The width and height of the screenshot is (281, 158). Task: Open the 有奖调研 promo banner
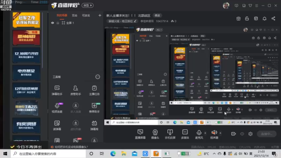click(x=26, y=125)
